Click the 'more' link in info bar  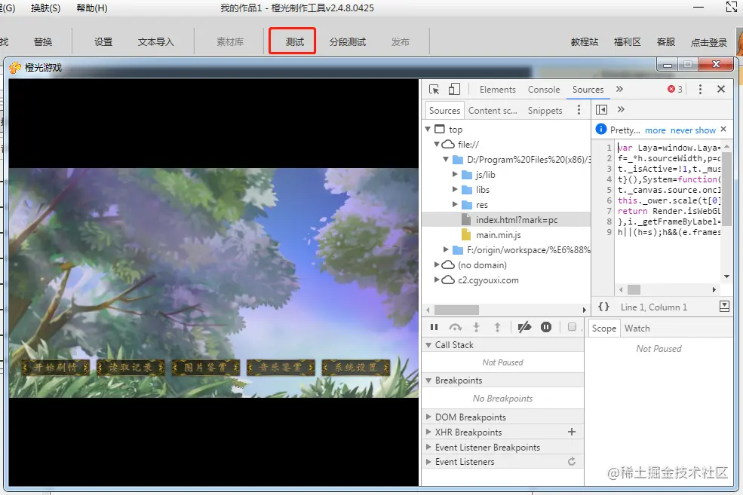coord(655,130)
